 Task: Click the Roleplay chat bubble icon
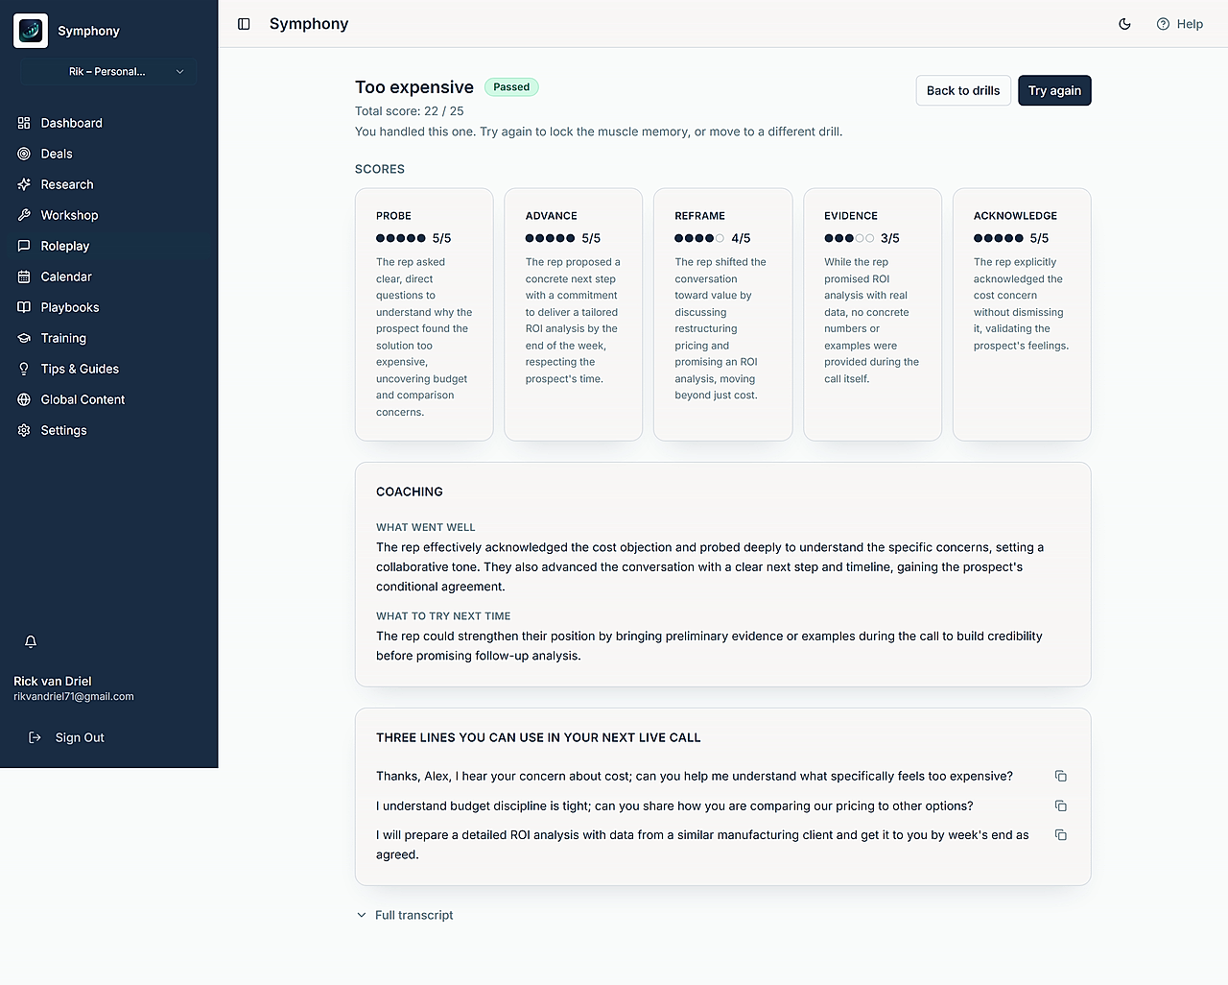pyautogui.click(x=24, y=246)
